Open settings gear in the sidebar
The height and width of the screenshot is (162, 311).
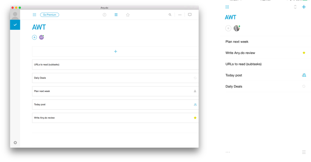15,142
